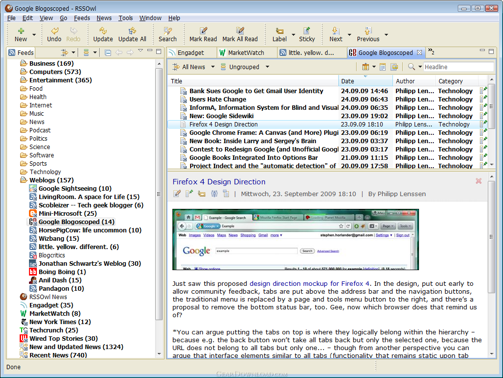Open the Next dropdown arrow
This screenshot has height=378, width=503.
point(349,35)
